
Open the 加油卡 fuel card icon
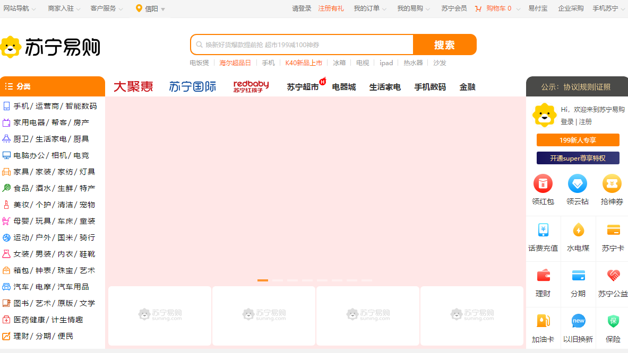tap(543, 321)
